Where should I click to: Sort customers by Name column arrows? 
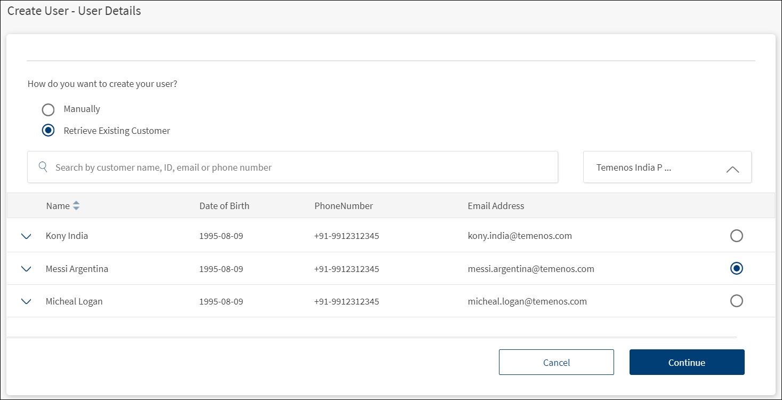(76, 206)
